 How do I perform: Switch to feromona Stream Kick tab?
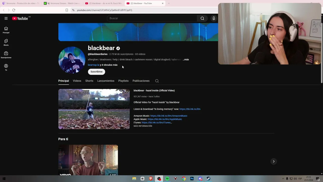tap(62, 3)
